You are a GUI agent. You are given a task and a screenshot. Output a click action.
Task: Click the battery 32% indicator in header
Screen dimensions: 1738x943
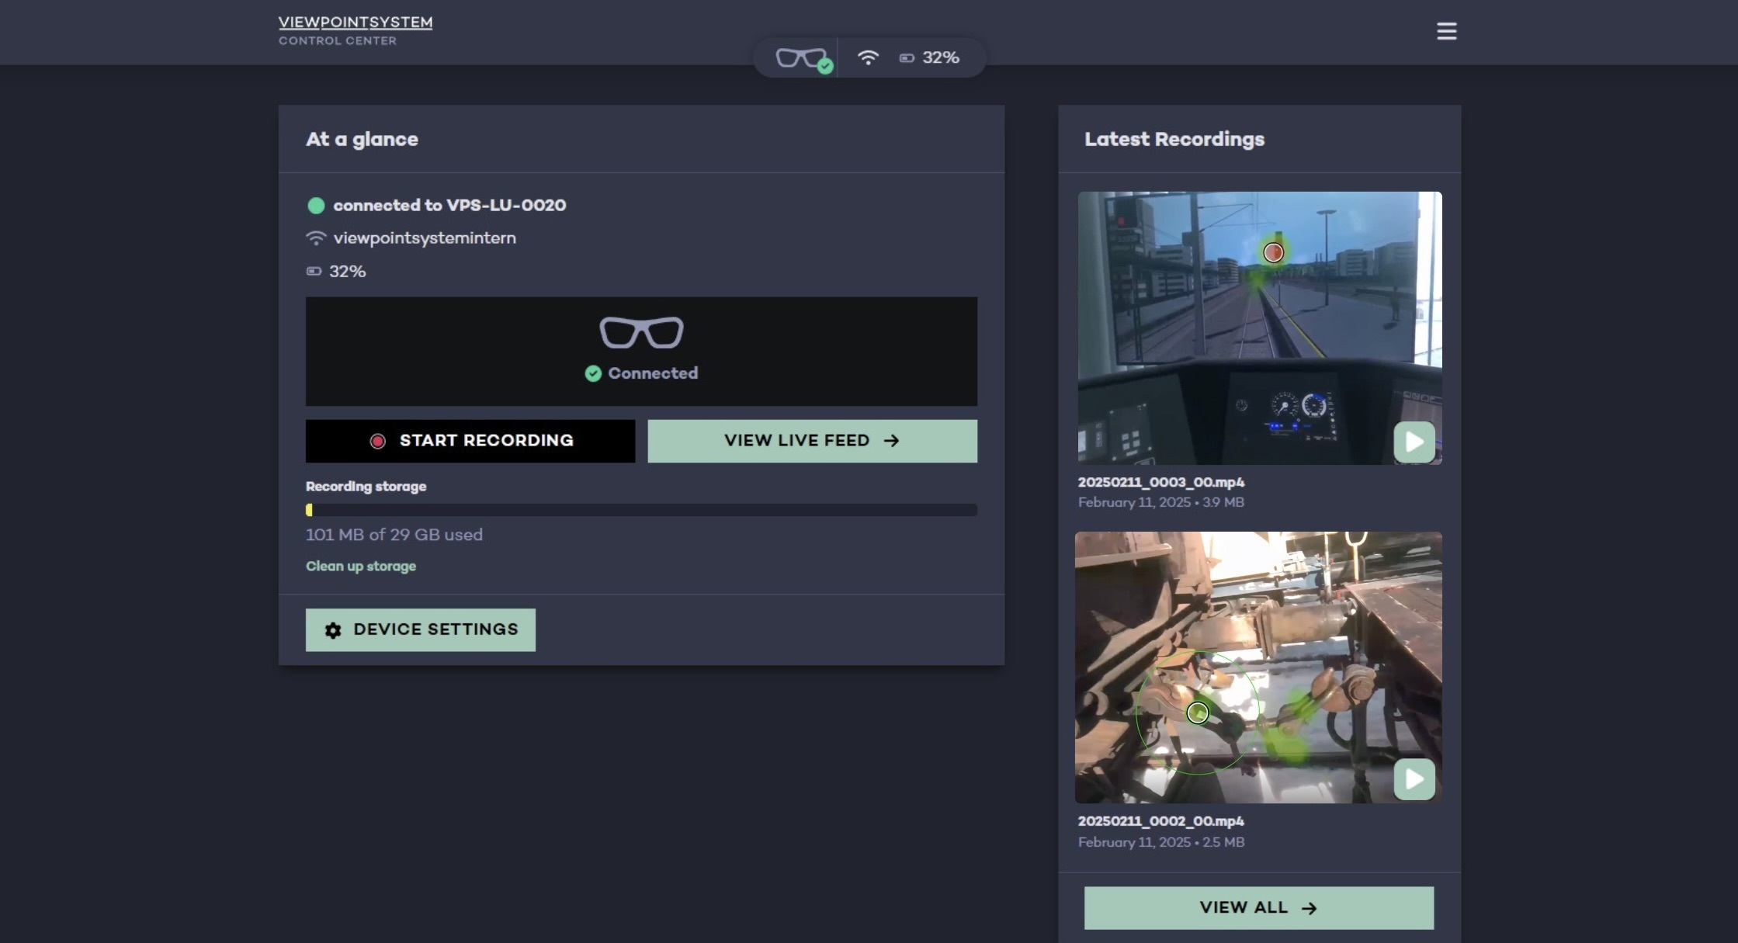[930, 58]
